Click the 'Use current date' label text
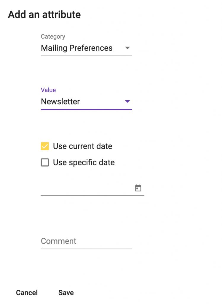The image size is (222, 304). pos(83,146)
